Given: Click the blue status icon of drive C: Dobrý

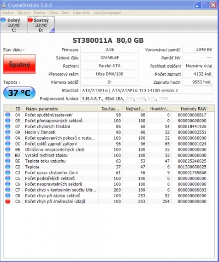Looking at the screenshot, I should pyautogui.click(x=3, y=20).
